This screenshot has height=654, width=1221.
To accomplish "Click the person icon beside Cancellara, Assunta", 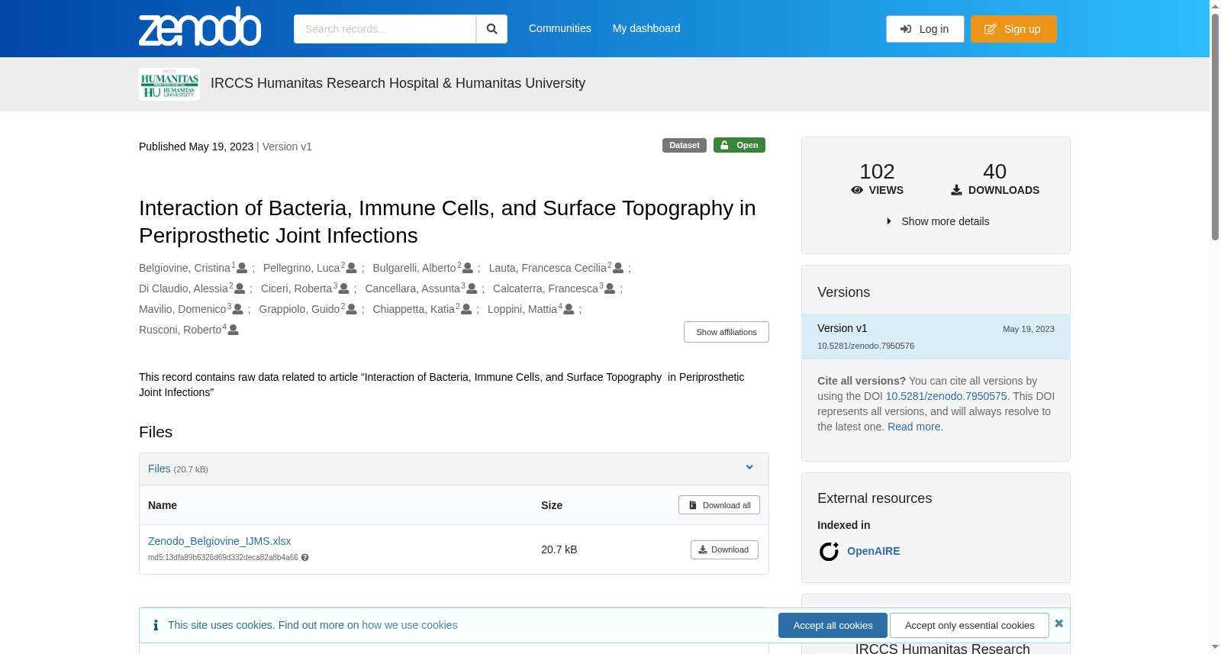I will (472, 288).
